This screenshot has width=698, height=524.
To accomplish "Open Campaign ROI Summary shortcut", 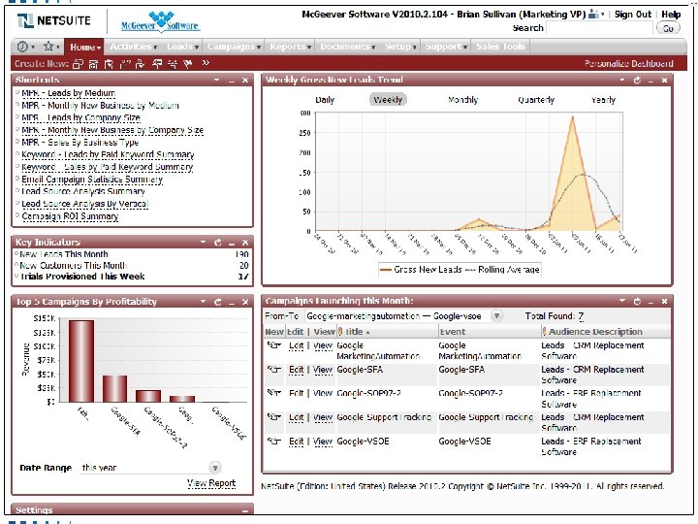I will coord(70,216).
